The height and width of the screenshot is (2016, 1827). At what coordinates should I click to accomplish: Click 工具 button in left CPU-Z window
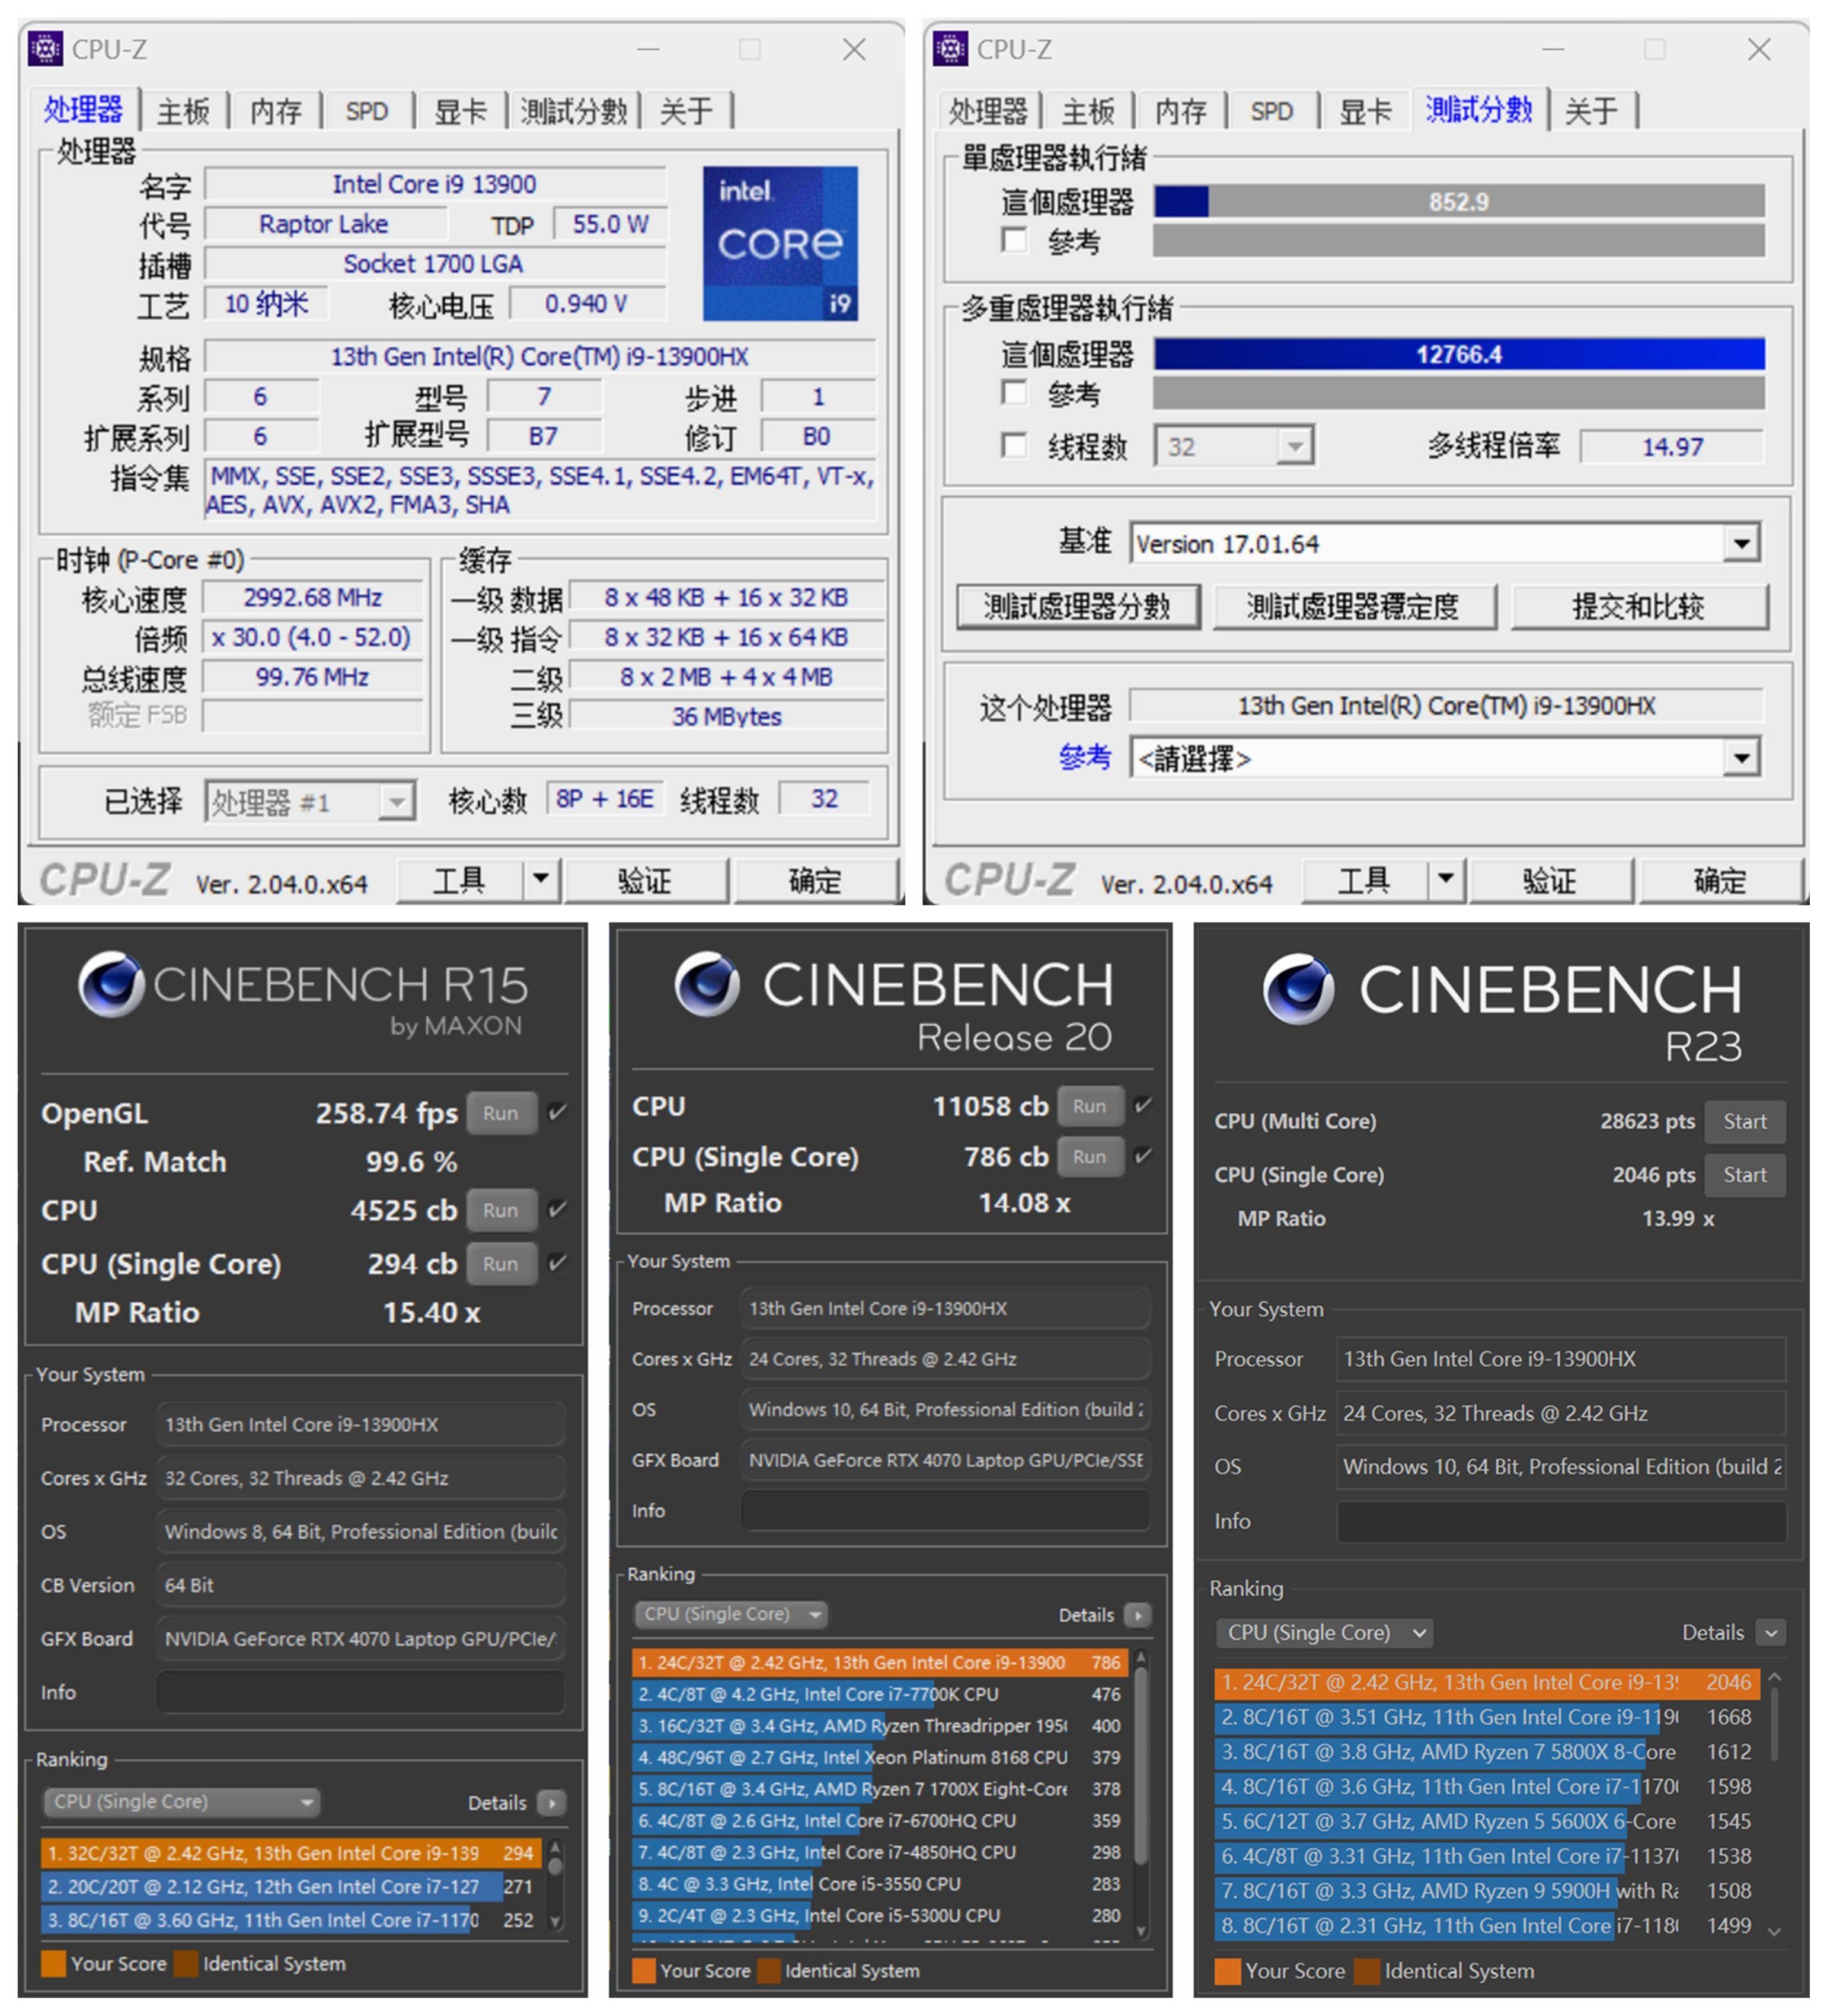(x=459, y=880)
